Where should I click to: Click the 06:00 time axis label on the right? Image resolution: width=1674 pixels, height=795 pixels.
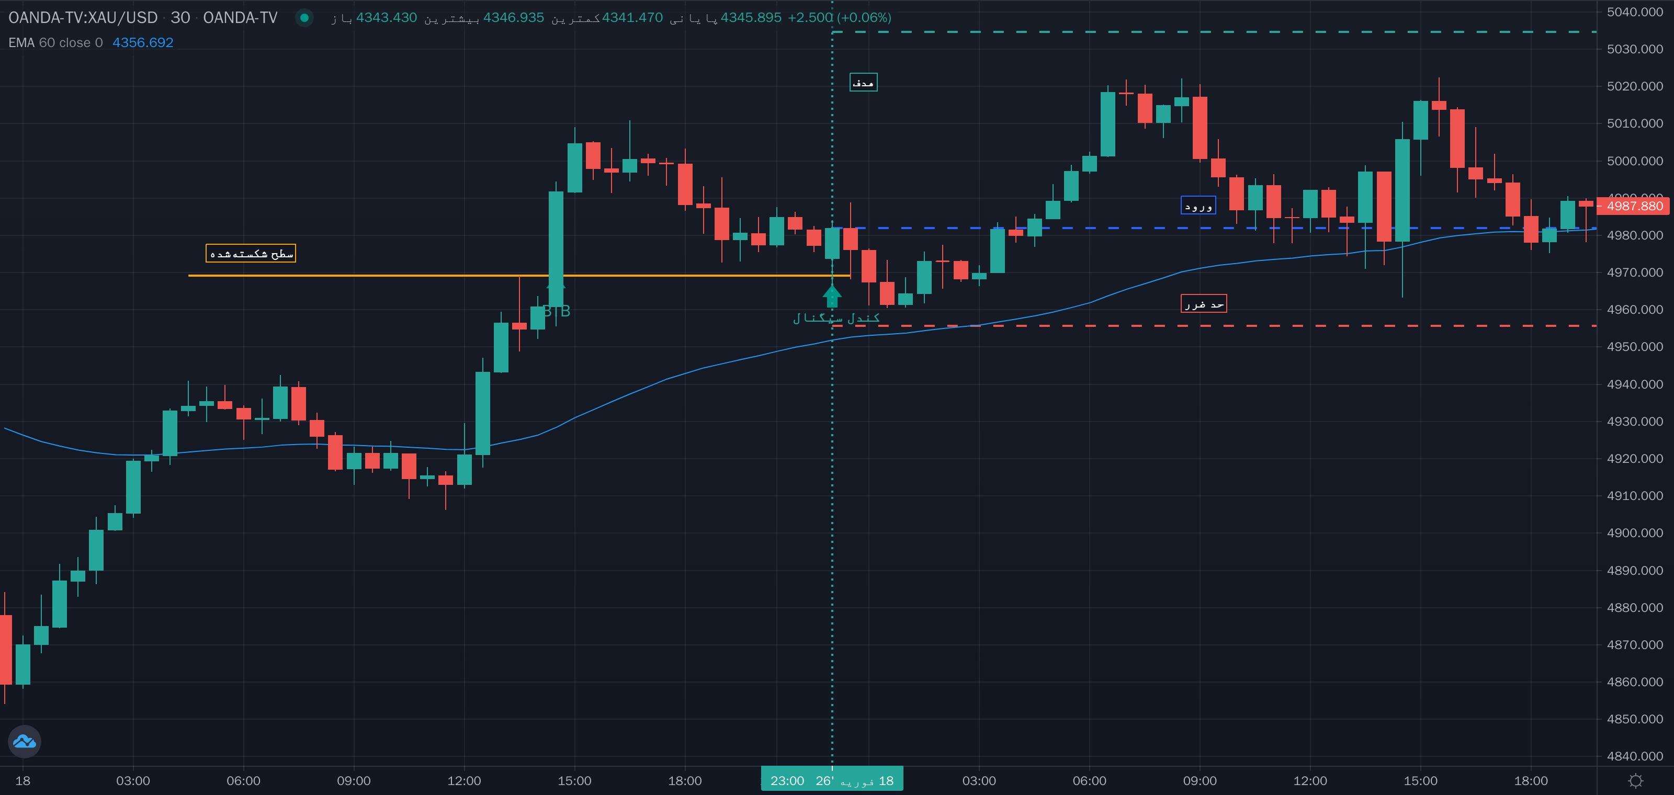pyautogui.click(x=1089, y=781)
